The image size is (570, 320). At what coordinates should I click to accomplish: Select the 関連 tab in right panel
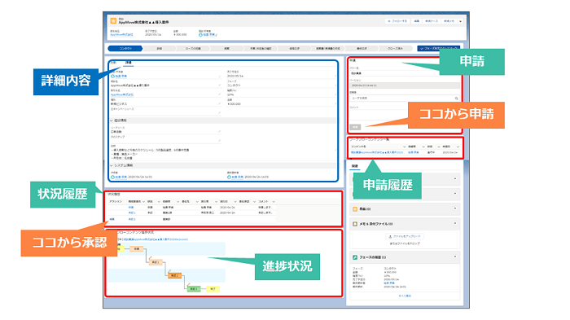[x=355, y=166]
